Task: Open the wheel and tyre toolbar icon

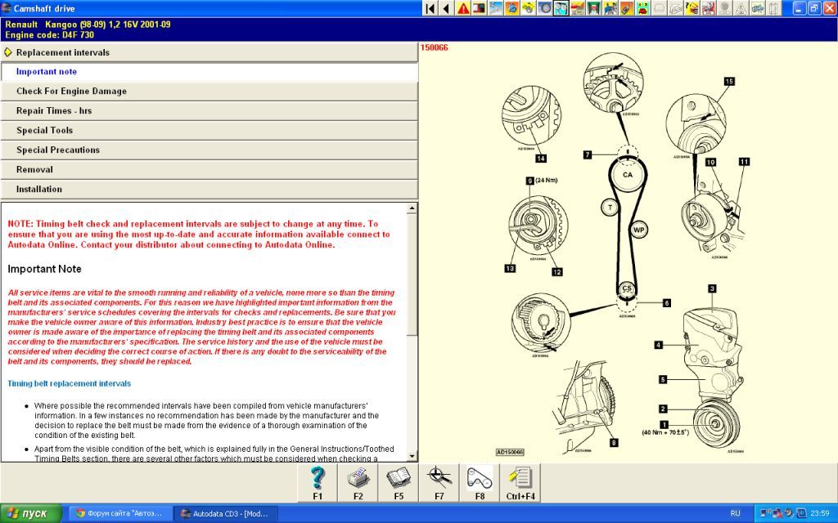Action: pos(544,8)
